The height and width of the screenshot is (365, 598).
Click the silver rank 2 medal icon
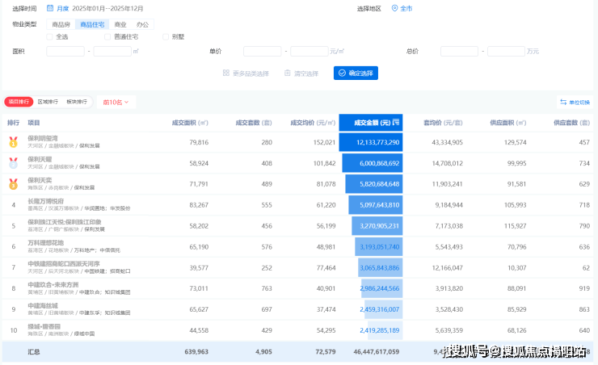click(14, 163)
